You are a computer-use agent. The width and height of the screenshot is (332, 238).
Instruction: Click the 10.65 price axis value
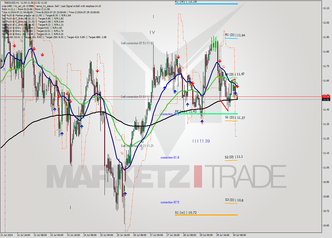pyautogui.click(x=326, y=225)
